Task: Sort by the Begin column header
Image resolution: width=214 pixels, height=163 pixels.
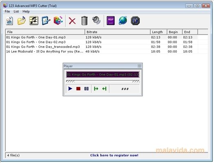Action: click(x=175, y=32)
